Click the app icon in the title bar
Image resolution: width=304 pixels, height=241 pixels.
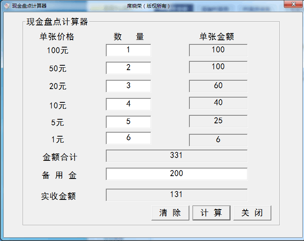(6, 6)
